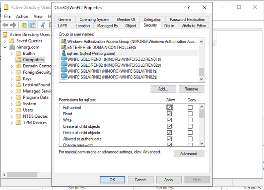Expand the Users tree node
Screen dimensions: 264x190
(12, 110)
